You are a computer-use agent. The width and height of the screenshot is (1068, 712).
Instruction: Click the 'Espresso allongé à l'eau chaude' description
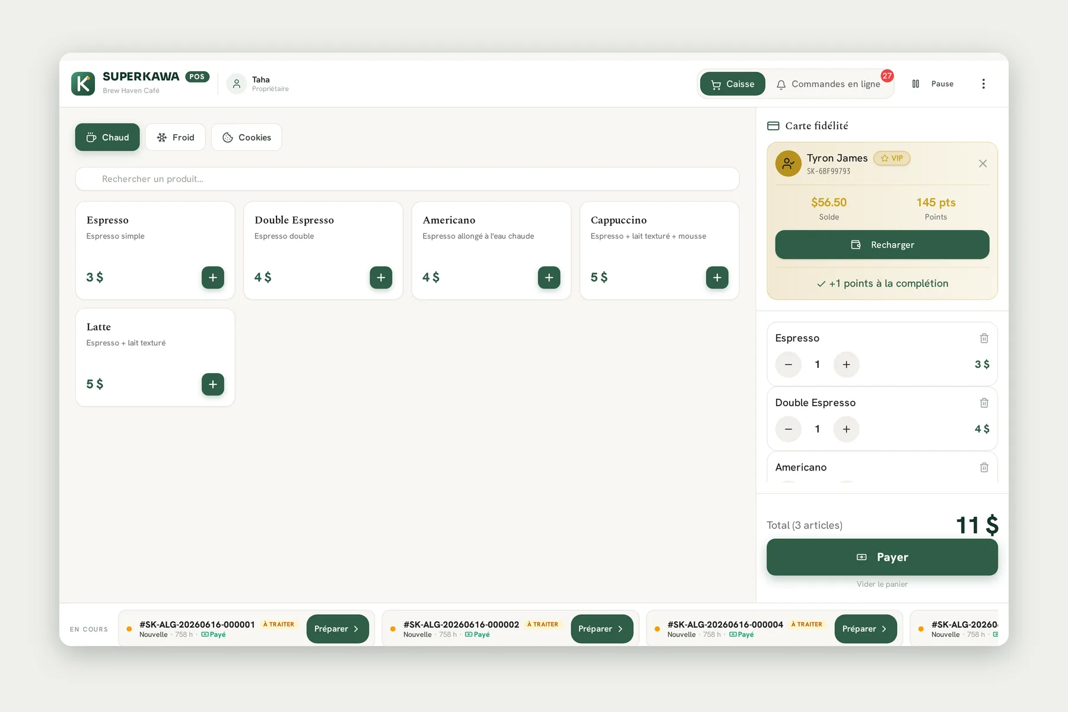[478, 236]
